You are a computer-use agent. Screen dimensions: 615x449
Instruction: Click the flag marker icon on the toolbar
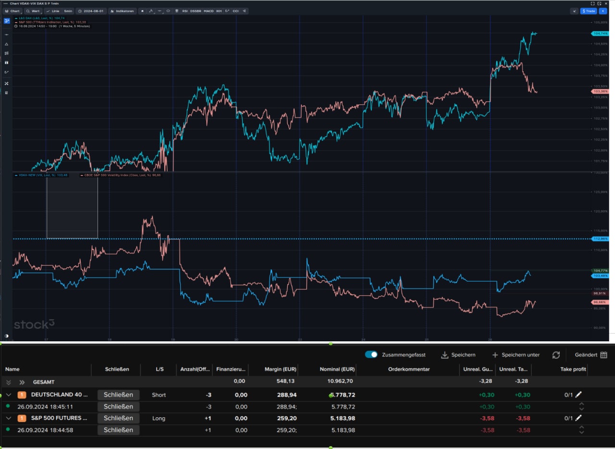coord(143,11)
